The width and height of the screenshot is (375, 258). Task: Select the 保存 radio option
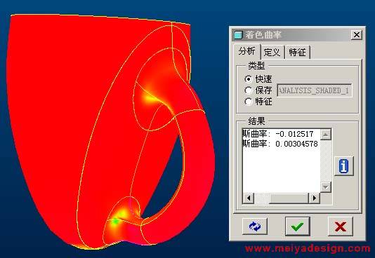pos(249,90)
